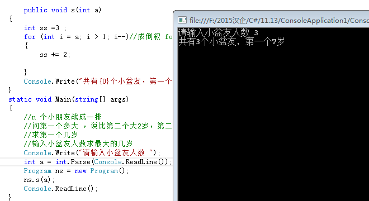
Task: Click the 'Program ns = new Program();' line
Action: pyautogui.click(x=76, y=171)
